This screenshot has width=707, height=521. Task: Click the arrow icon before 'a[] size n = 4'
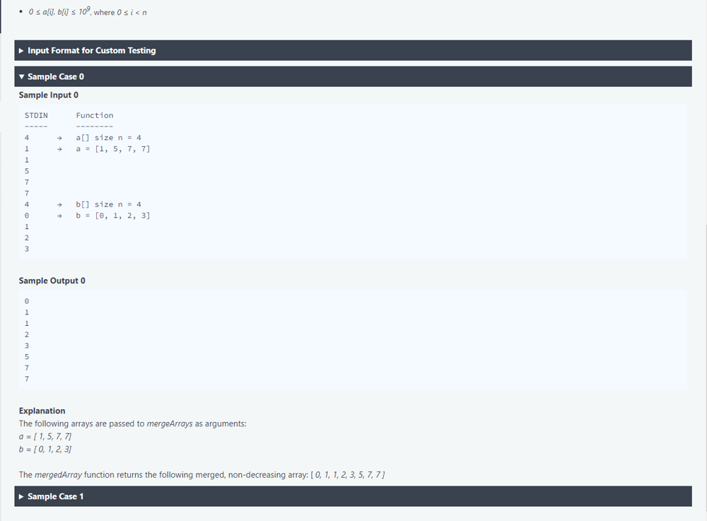pyautogui.click(x=59, y=138)
